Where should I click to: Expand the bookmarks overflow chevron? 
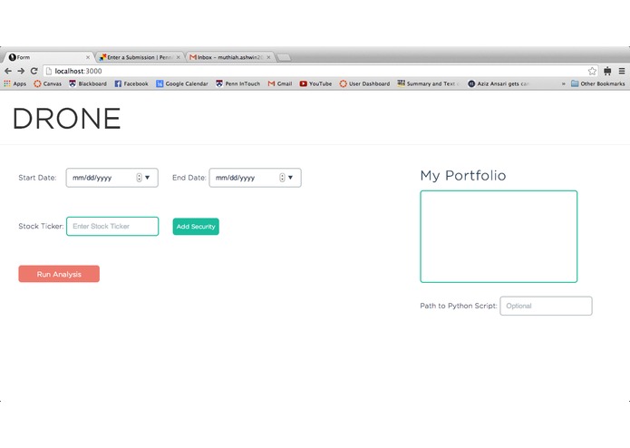tap(563, 83)
